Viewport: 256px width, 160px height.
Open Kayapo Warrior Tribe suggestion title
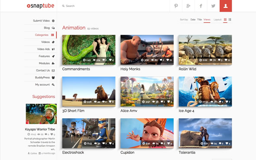click(40, 129)
